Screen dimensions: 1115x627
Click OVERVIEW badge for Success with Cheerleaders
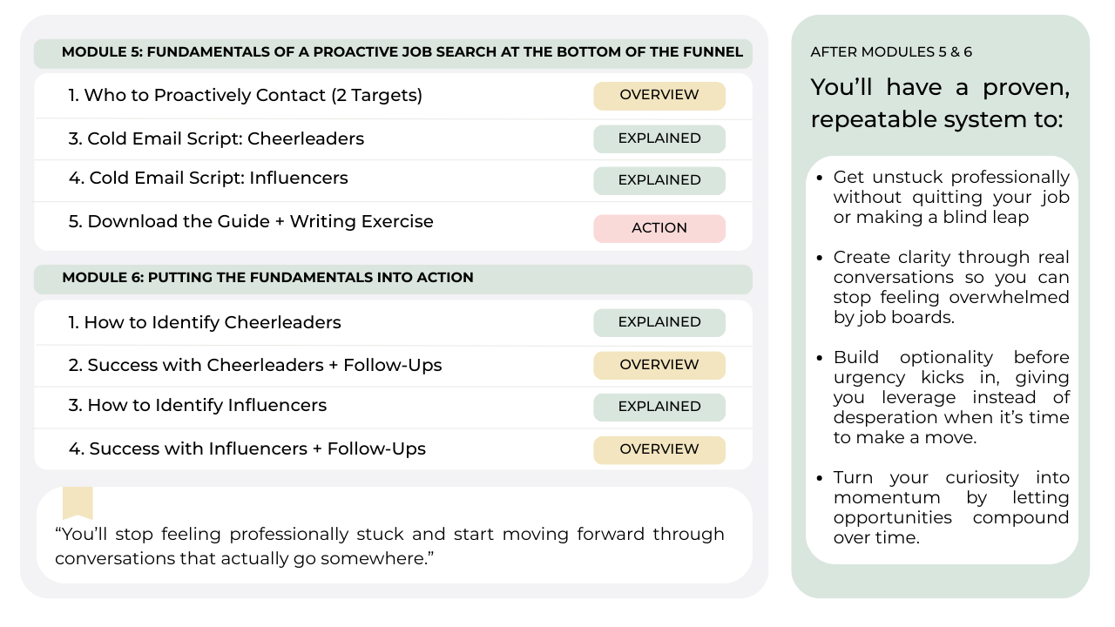pos(659,366)
